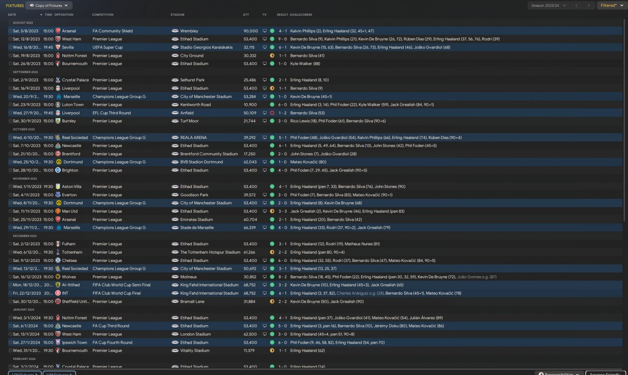Sort by the Result column header
The height and width of the screenshot is (375, 628).
[283, 15]
